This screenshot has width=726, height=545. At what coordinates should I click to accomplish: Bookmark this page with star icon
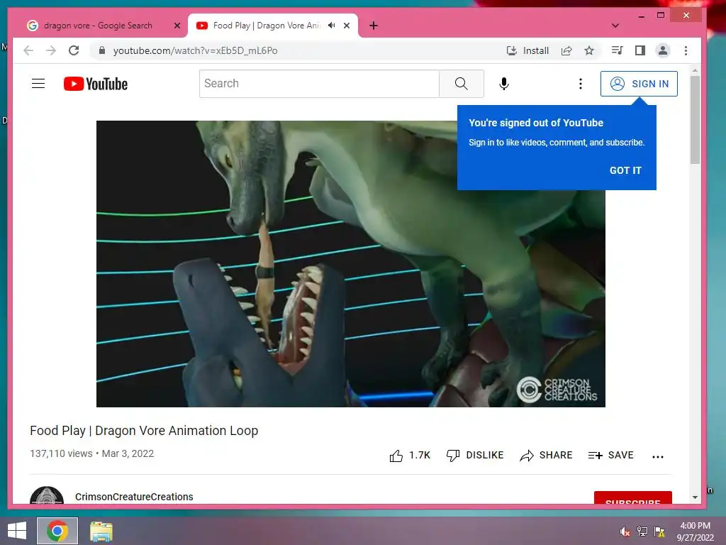(x=589, y=50)
